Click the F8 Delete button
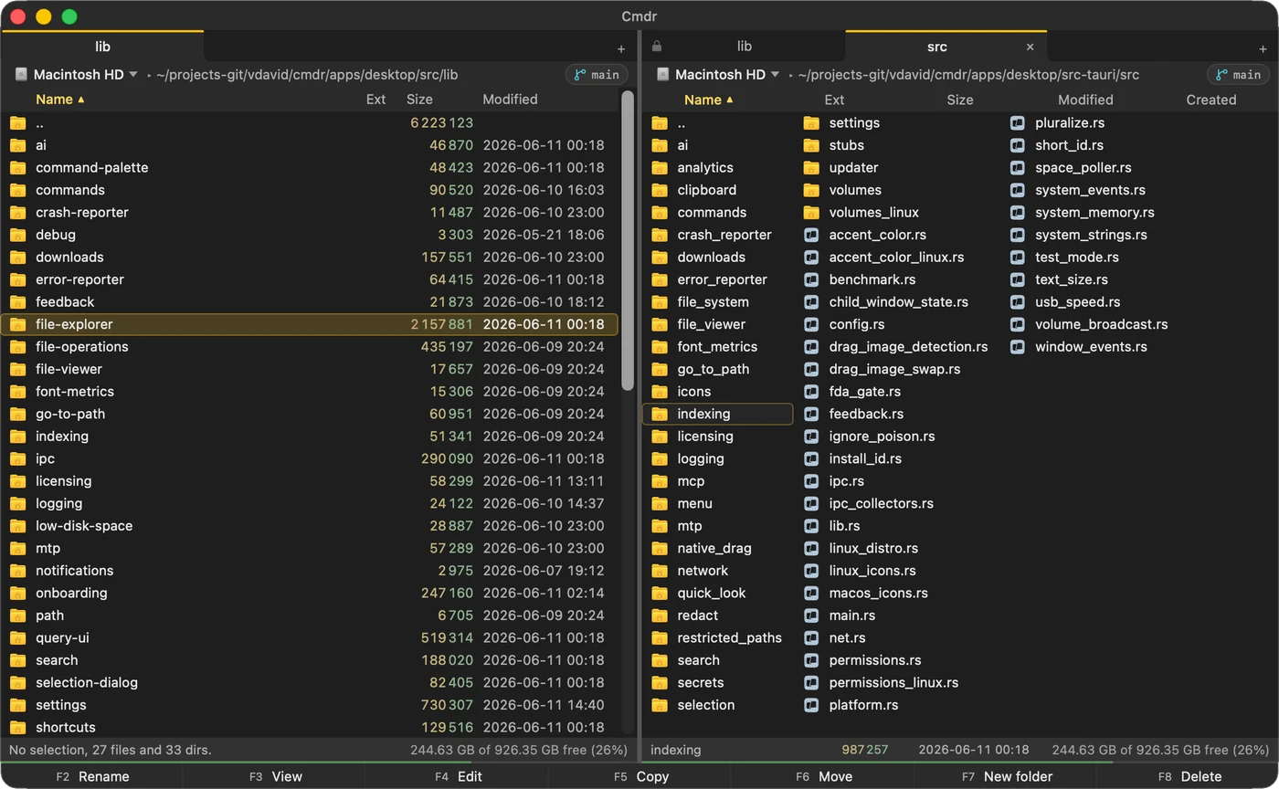 tap(1189, 776)
